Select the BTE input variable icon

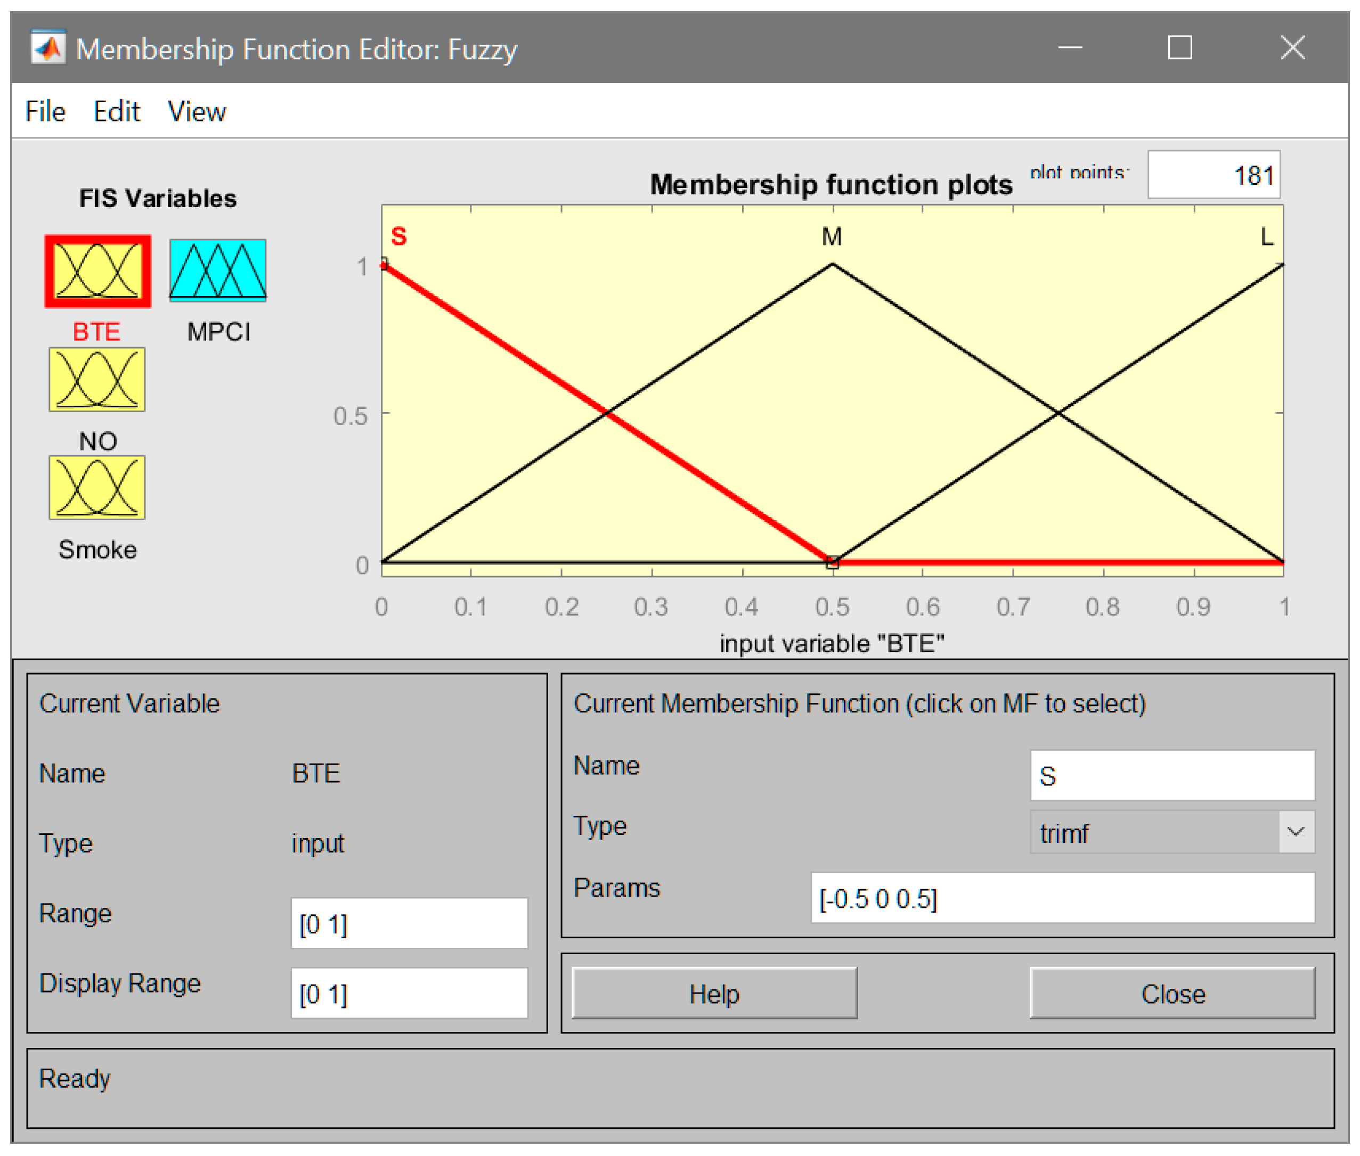[97, 270]
